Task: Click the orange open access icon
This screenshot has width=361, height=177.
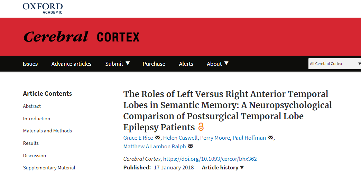Action: coord(201,127)
